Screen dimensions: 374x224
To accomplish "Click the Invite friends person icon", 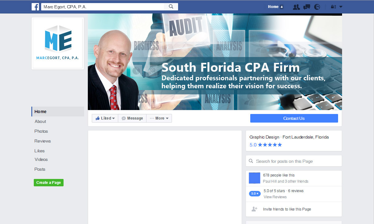I will 254,209.
